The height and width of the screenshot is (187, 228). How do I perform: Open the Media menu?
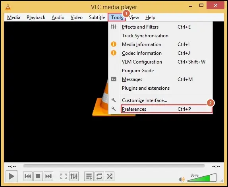(14, 17)
